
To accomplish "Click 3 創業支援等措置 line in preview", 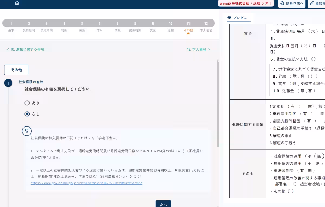I will click(x=297, y=121).
